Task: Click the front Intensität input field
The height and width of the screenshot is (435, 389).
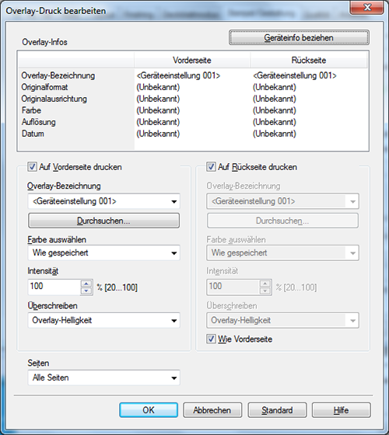Action: pos(54,287)
